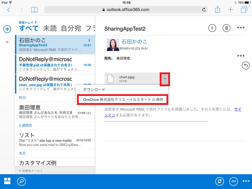Open more actions beside trash icon
The height and width of the screenshot is (189, 252).
(241, 28)
